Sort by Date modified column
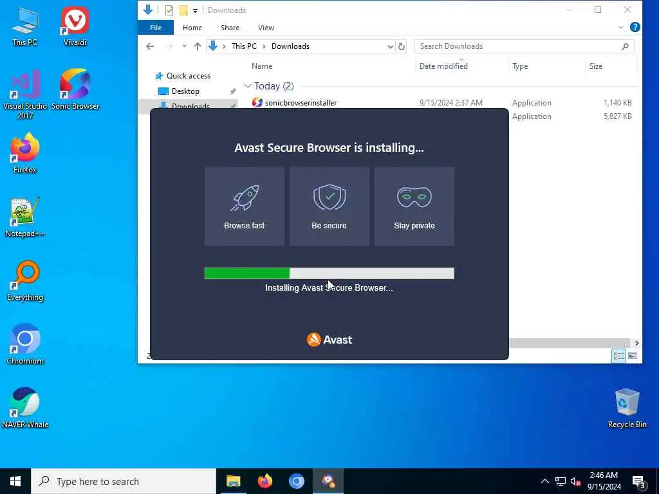 click(443, 66)
